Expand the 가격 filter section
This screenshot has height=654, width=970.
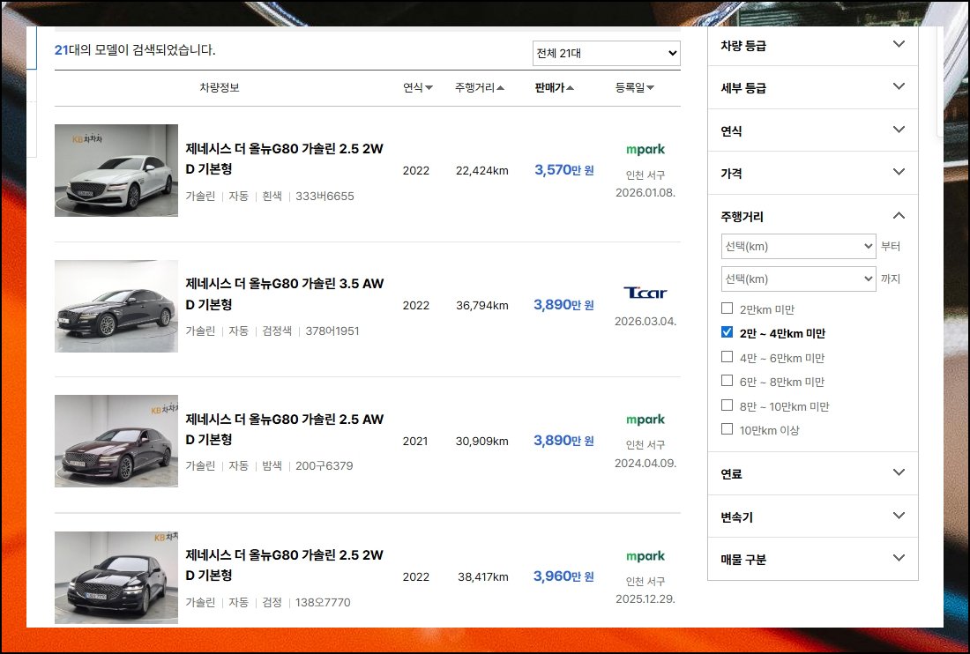[x=813, y=173]
